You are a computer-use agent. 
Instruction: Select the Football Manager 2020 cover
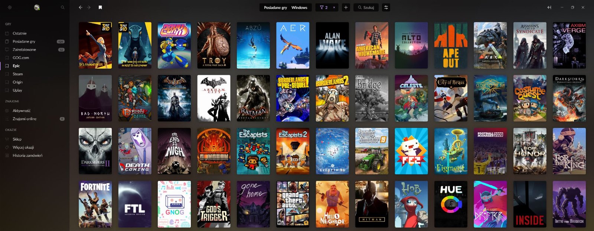tap(490, 151)
